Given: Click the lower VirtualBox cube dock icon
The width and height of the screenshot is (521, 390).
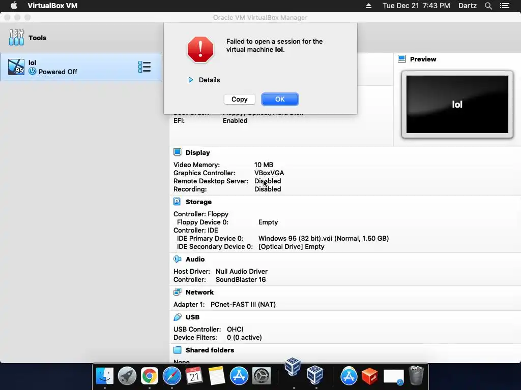Looking at the screenshot, I should [x=314, y=375].
